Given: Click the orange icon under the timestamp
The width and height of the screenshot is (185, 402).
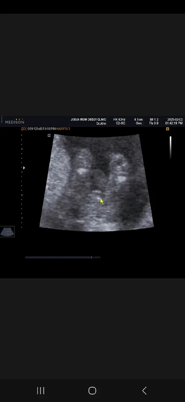Looking at the screenshot, I should point(167,129).
